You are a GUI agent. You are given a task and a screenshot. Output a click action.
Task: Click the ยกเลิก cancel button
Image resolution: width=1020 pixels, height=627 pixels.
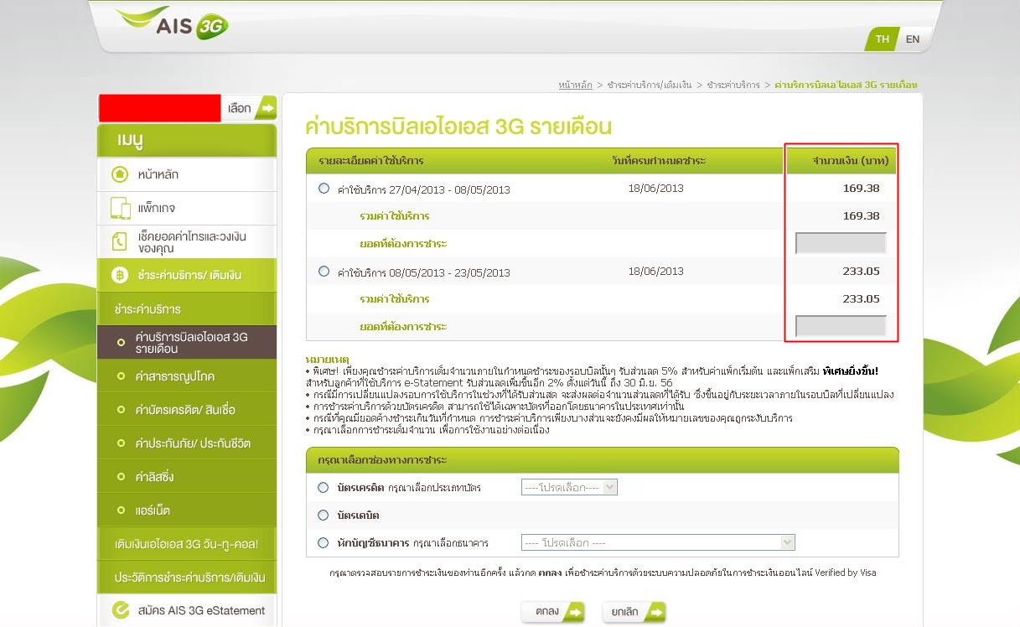coord(634,612)
